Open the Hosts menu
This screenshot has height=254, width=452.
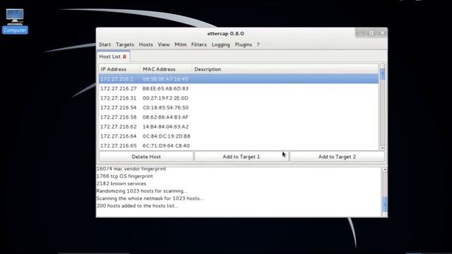146,44
